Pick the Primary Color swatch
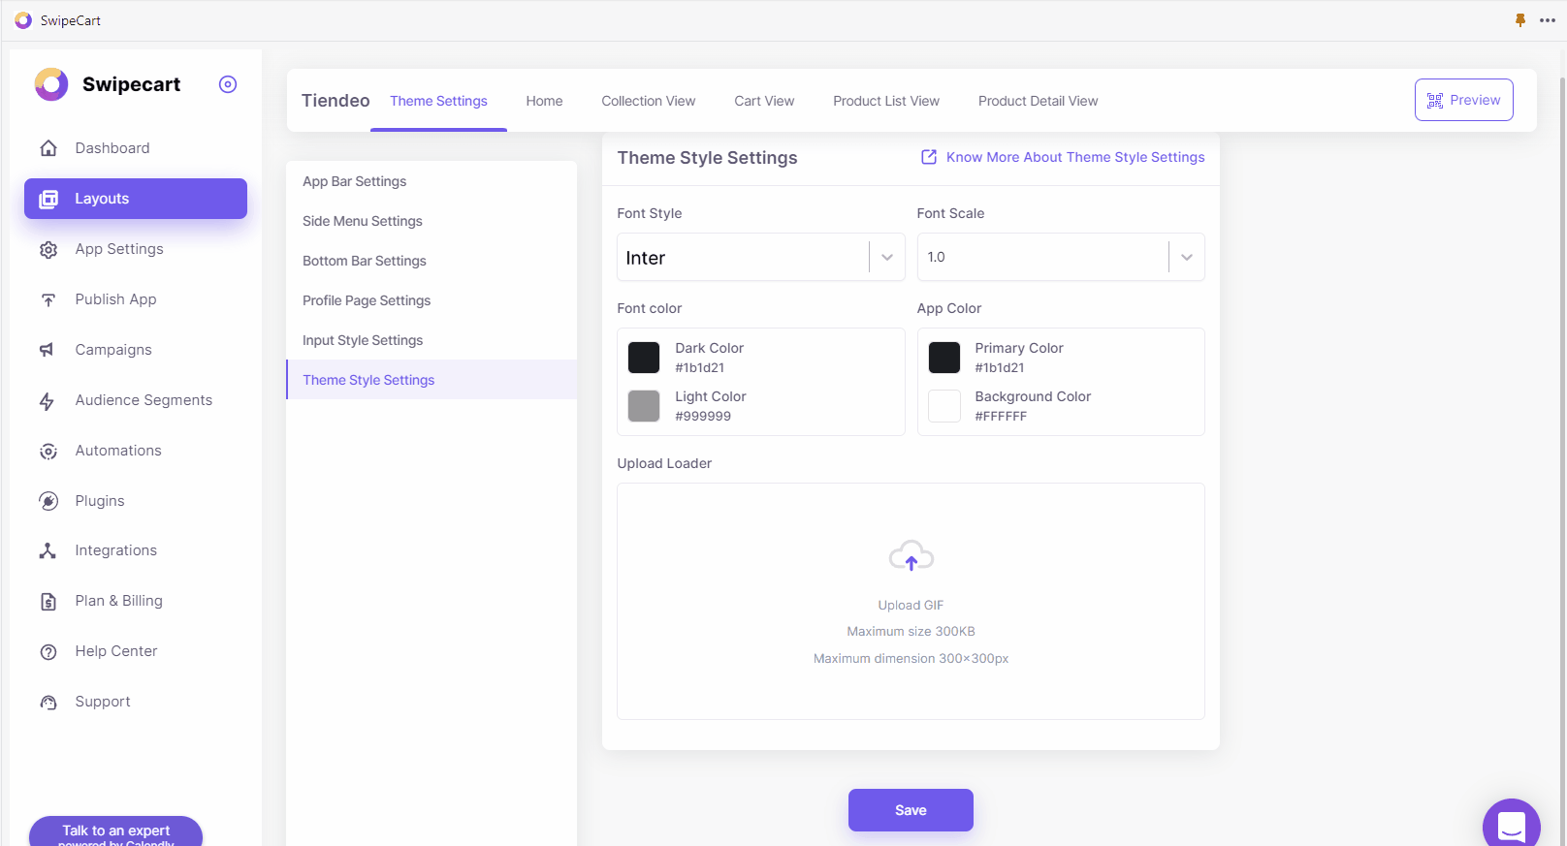1567x846 pixels. click(944, 358)
